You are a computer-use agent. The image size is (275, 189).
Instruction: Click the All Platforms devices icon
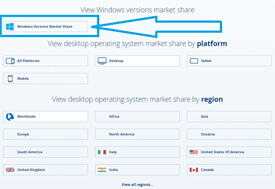tap(10, 61)
